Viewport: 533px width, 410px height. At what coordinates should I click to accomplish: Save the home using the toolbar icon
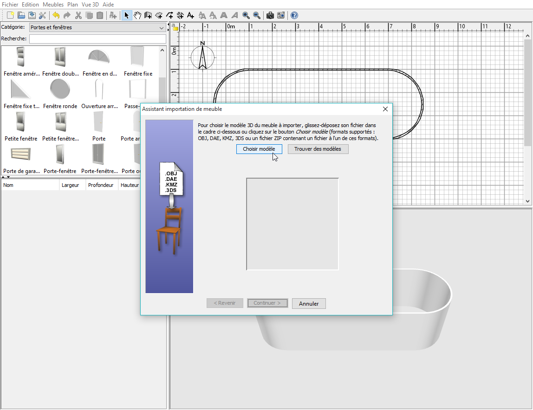click(x=32, y=15)
